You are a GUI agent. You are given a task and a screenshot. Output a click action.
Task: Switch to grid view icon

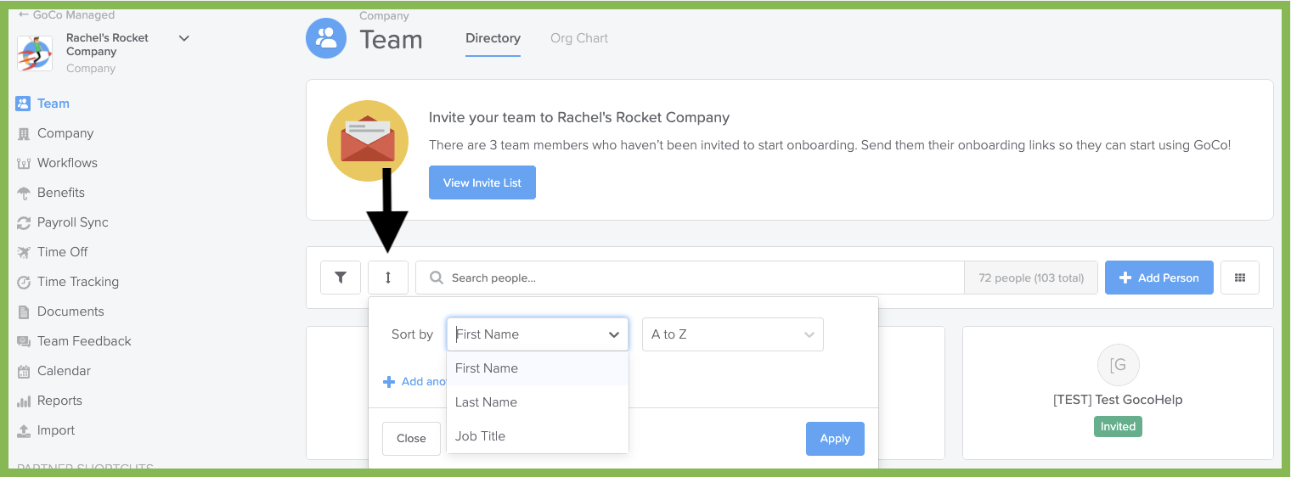point(1240,278)
